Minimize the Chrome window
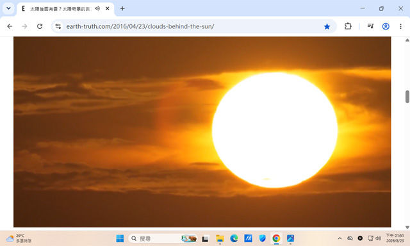Viewport: 410px width, 246px height. pos(362,8)
